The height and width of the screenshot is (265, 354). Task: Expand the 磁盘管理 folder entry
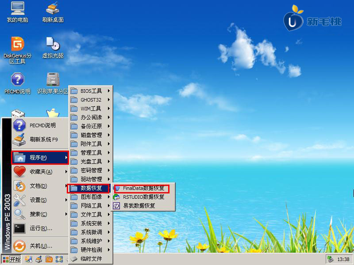tap(91, 135)
